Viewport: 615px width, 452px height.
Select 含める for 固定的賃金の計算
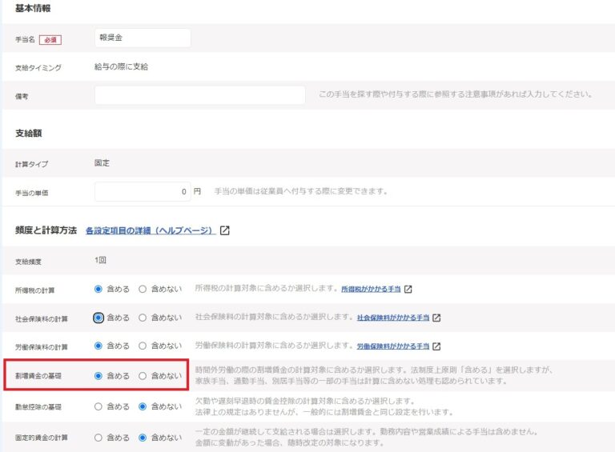(98, 438)
